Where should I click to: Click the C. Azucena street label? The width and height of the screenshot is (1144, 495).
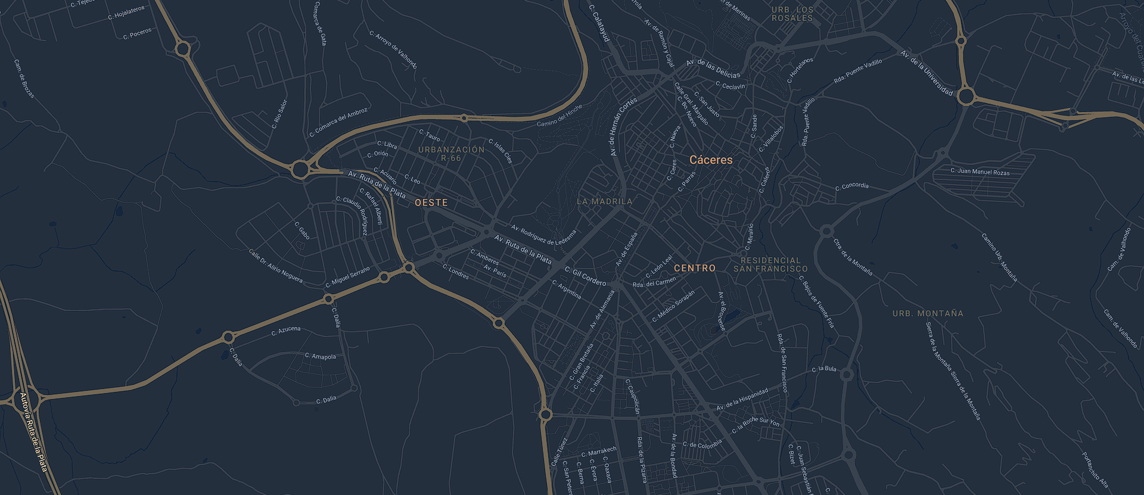pos(286,331)
